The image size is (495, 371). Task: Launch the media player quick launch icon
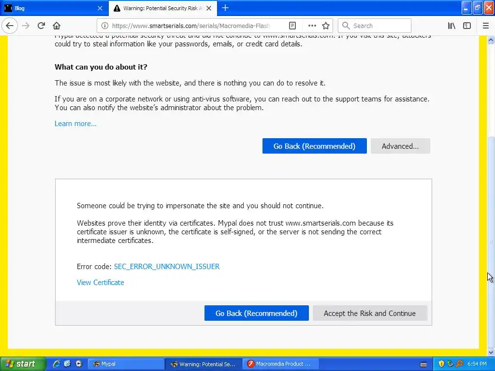[79, 364]
